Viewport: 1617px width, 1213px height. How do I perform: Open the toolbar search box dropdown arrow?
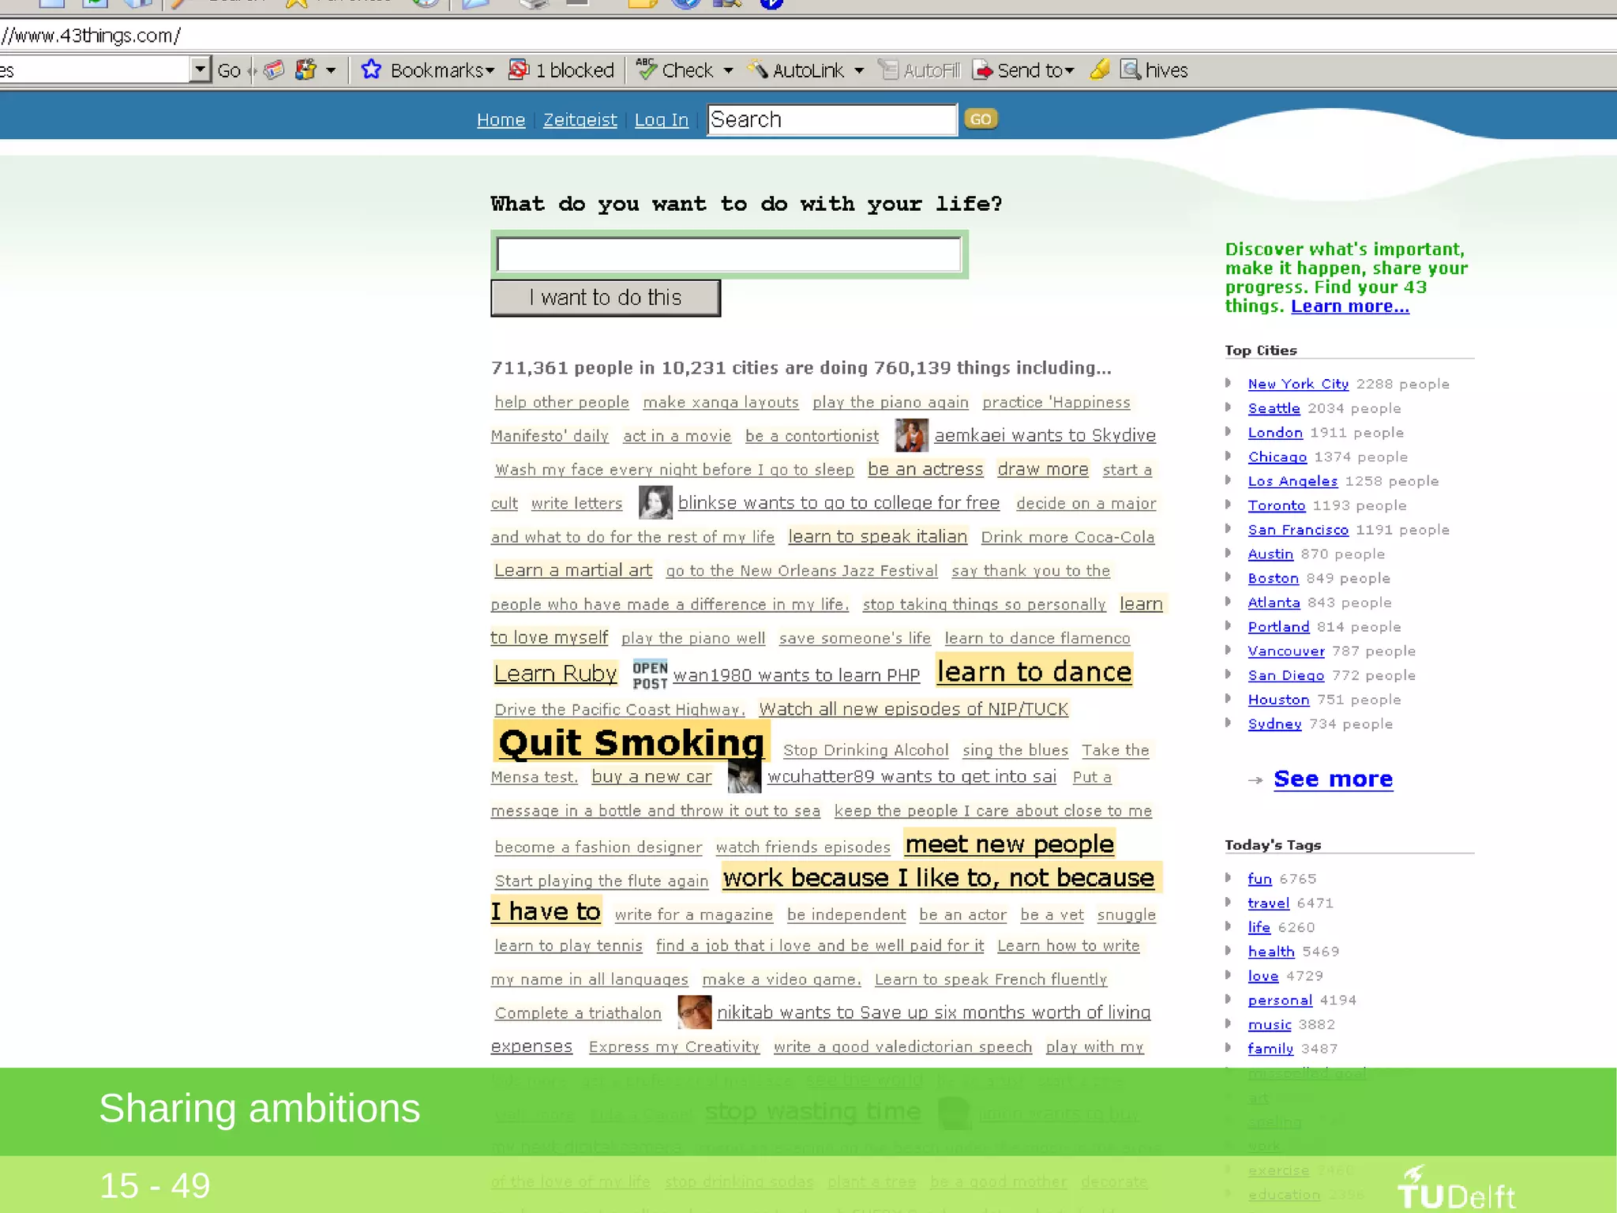pyautogui.click(x=201, y=70)
